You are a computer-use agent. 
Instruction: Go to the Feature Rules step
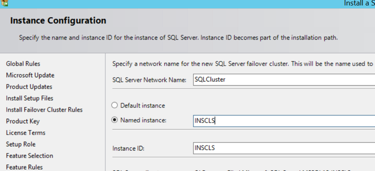24,167
